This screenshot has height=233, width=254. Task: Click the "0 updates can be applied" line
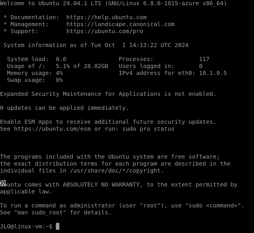pos(64,108)
